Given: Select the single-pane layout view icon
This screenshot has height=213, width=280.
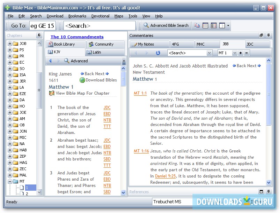Looking at the screenshot, I should [x=206, y=25].
